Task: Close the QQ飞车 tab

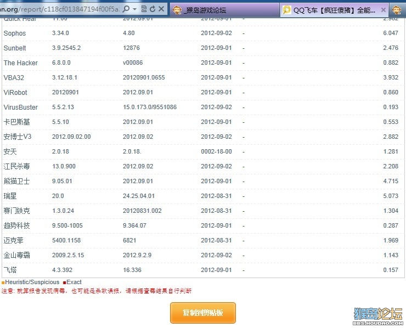Action: click(x=384, y=10)
